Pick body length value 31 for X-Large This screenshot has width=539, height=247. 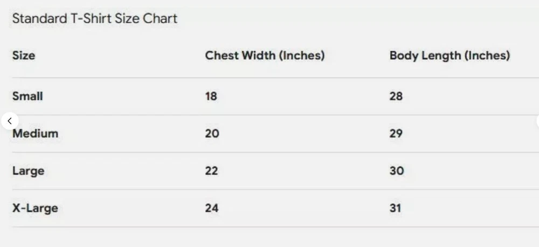click(x=396, y=208)
